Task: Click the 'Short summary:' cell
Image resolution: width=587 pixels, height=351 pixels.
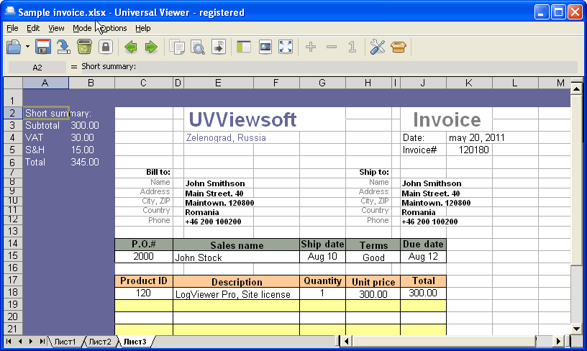Action: click(46, 114)
